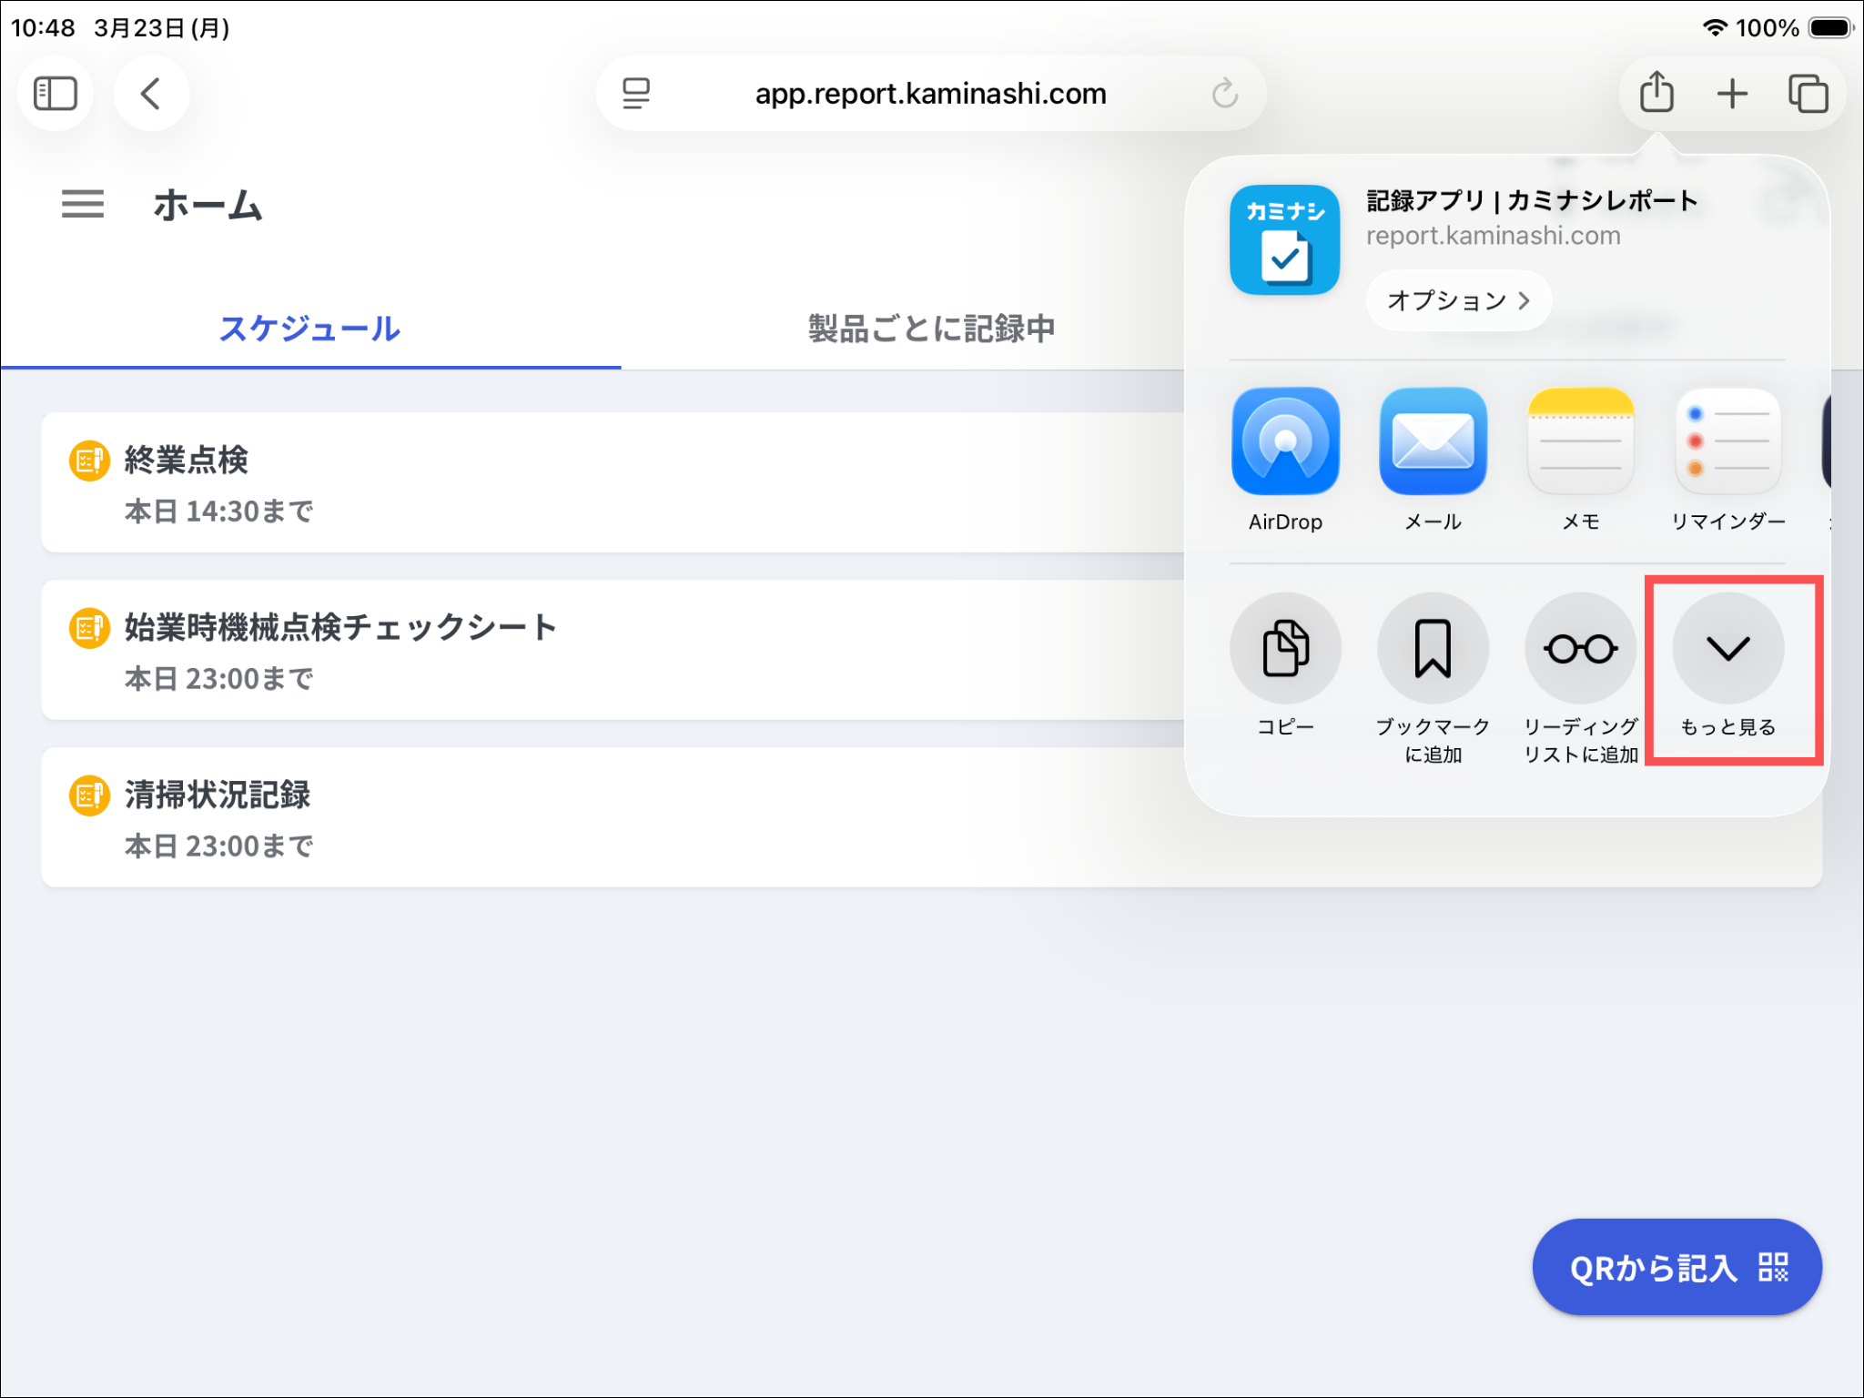
Task: Switch to the 製品ごとに記録中 tab
Action: click(x=930, y=329)
